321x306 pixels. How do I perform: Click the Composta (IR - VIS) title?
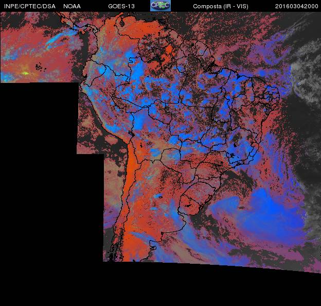click(x=221, y=6)
